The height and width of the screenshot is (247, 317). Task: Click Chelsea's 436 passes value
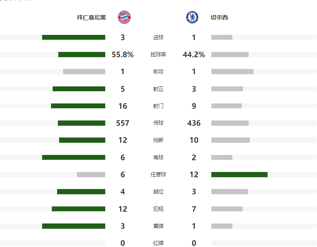[x=194, y=123]
